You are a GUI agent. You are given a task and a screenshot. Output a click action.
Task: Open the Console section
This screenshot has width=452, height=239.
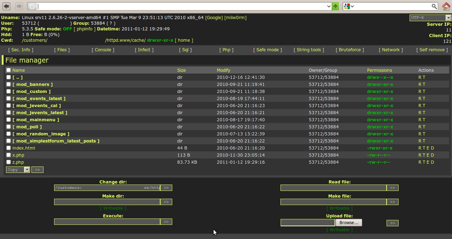pos(103,49)
